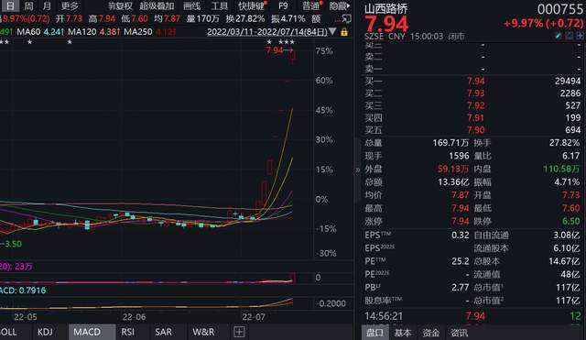The image size is (586, 340).
Task: Click the pop-out window icon at the top right of the chart
Action: pyautogui.click(x=346, y=18)
